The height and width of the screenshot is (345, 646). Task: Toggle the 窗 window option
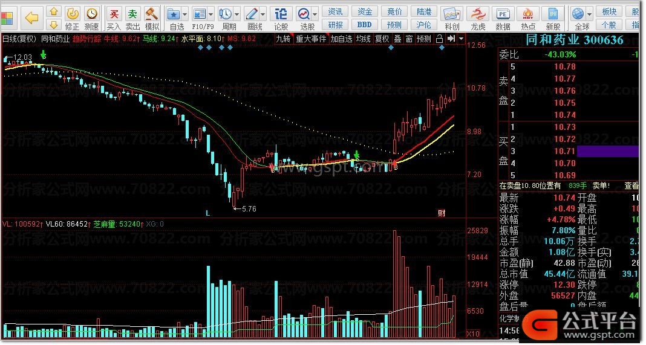pyautogui.click(x=409, y=39)
